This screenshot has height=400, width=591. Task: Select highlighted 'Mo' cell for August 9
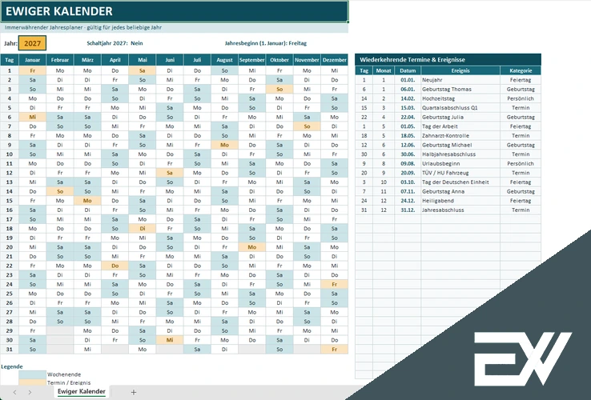click(x=225, y=145)
